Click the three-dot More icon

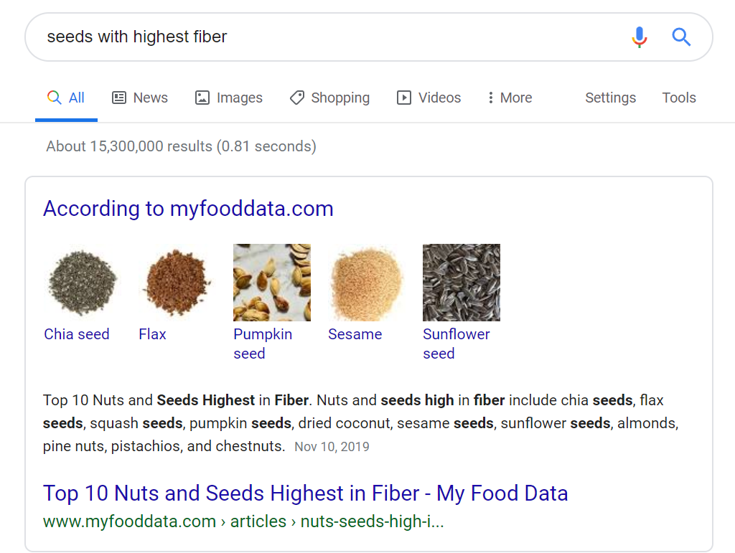tap(490, 97)
